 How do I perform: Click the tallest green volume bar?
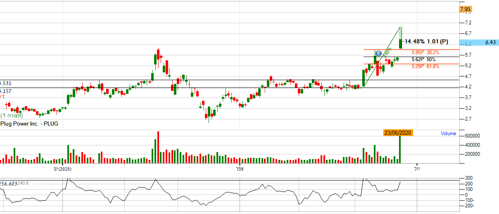pos(400,150)
